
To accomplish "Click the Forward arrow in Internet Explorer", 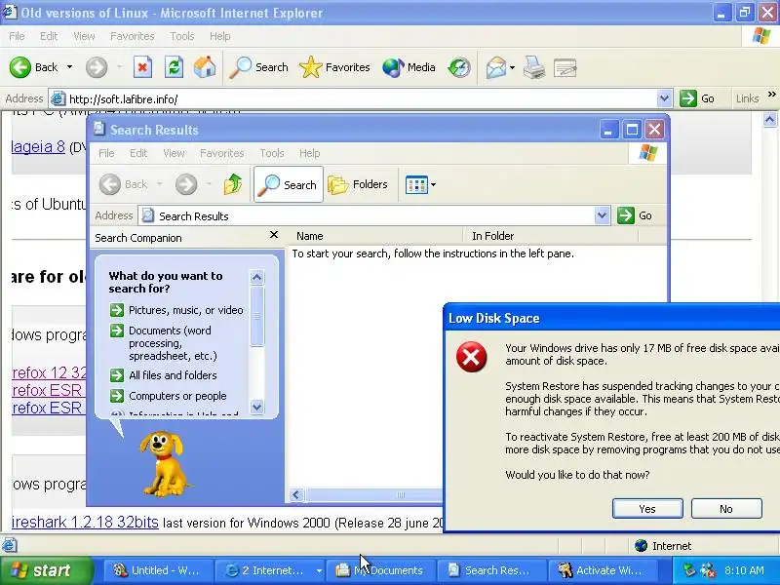I will pos(97,67).
